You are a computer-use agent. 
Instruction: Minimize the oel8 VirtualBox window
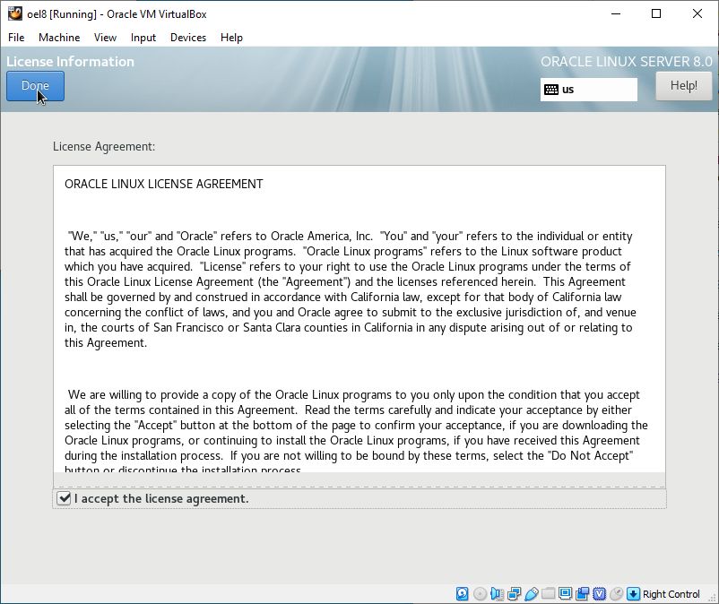point(616,13)
